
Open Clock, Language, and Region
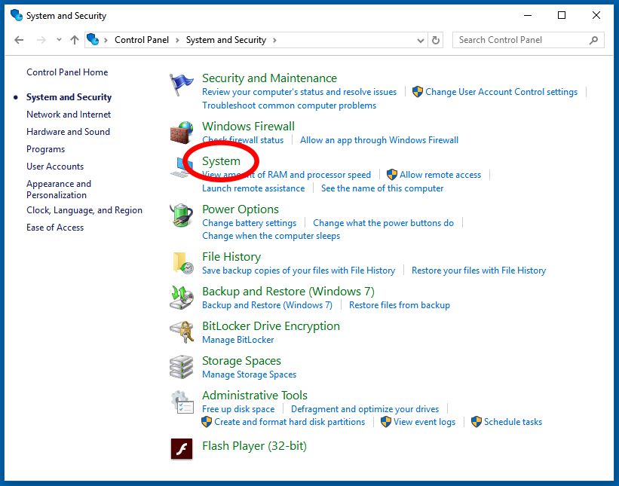(x=84, y=210)
